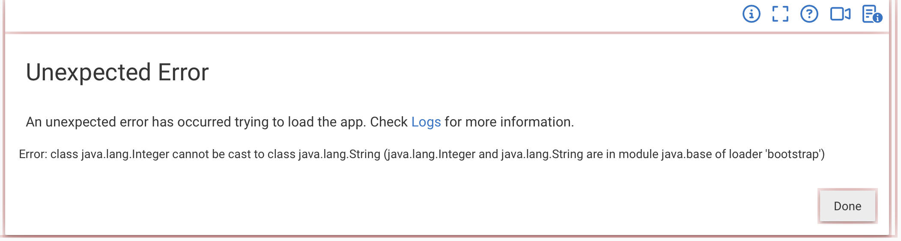Screen dimensions: 901x241
Task: Toggle fullscreen with the bracket icon
Action: click(x=780, y=14)
